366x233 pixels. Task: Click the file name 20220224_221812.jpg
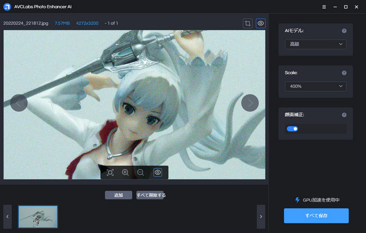pyautogui.click(x=26, y=24)
